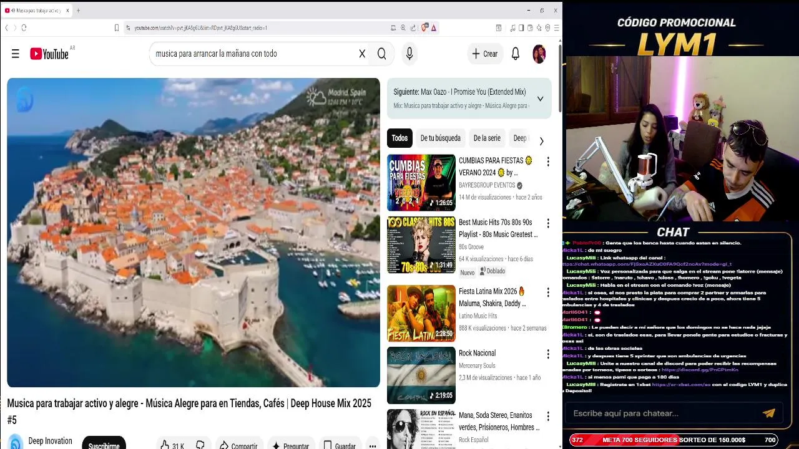
Task: Open the YouTube guide hamburger menu
Action: click(16, 54)
